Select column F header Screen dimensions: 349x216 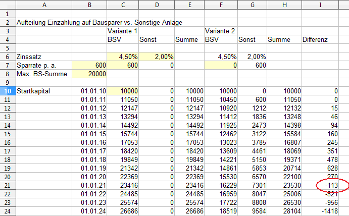click(x=220, y=5)
